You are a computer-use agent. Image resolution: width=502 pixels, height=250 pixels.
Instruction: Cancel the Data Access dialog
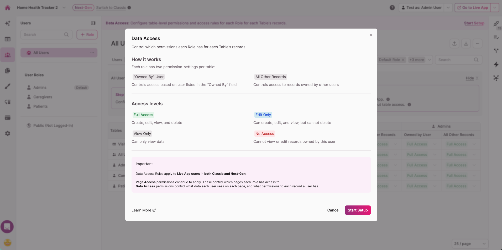pyautogui.click(x=333, y=210)
